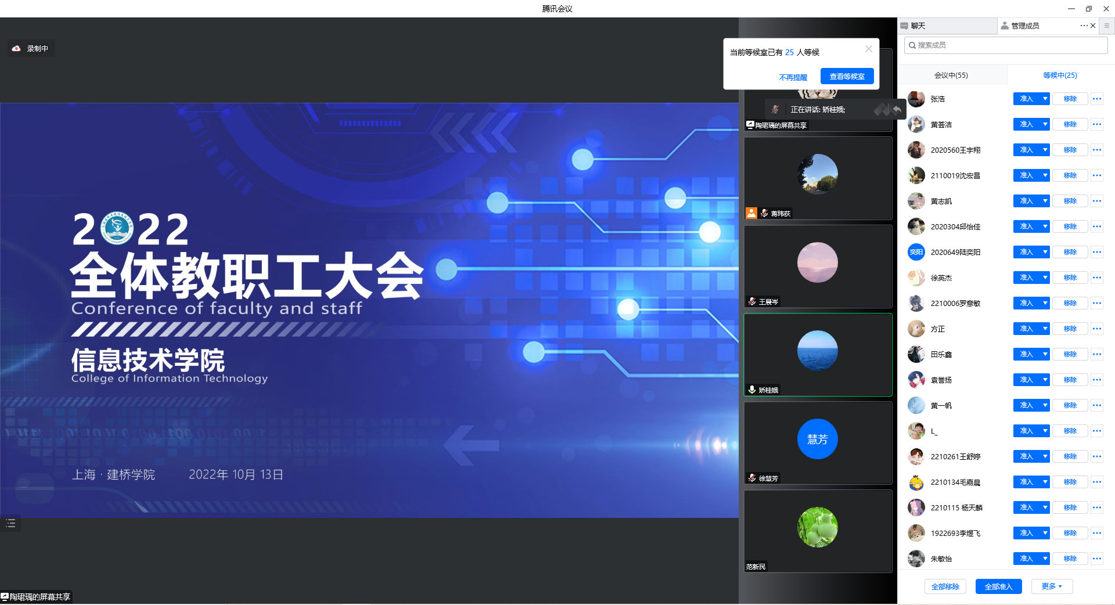Screen dimensions: 1115x605
Task: Click the orange host icon on 蒋玮荻's tile
Action: coord(751,213)
